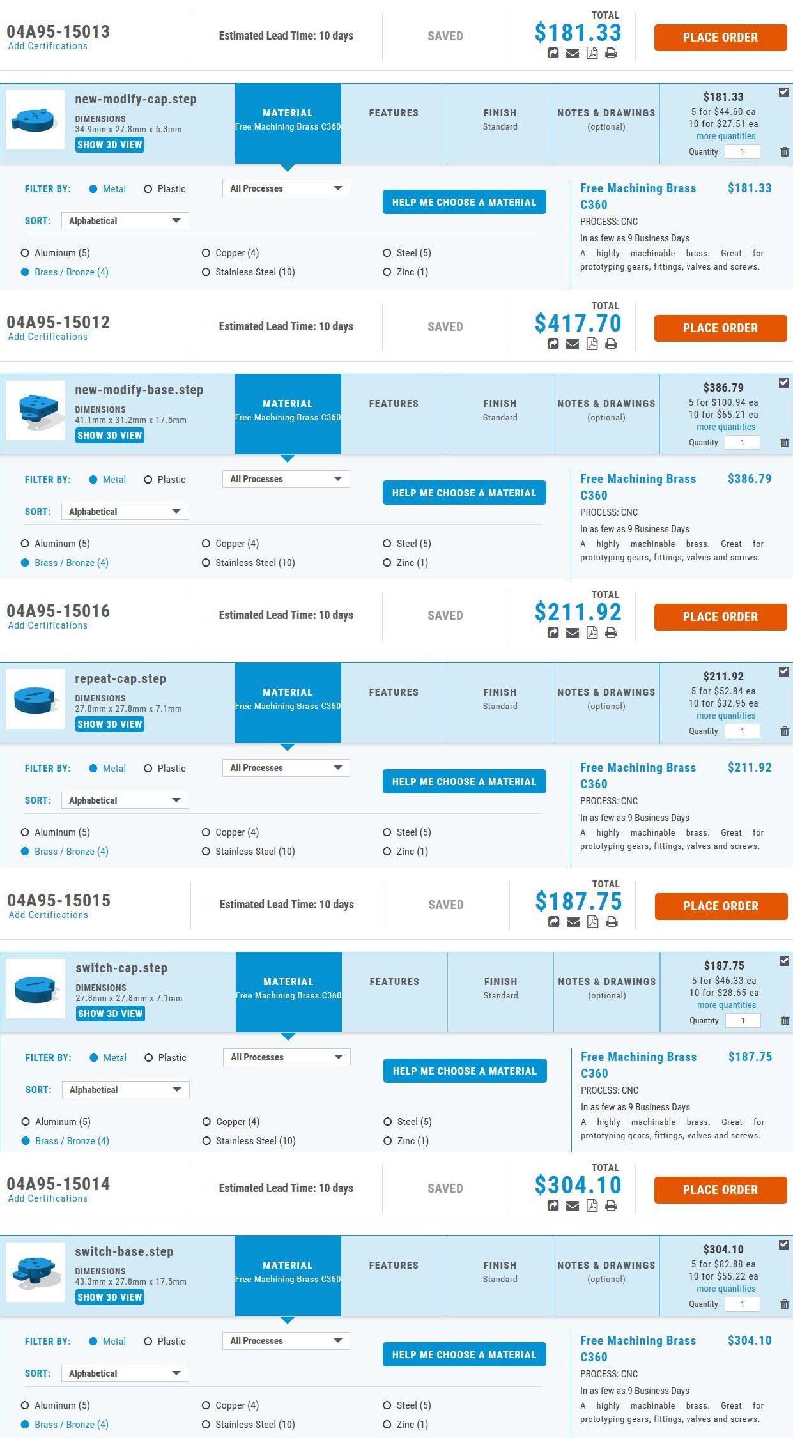The image size is (793, 1438).
Task: Download PDF of quote 04A95-15016
Action: tap(592, 632)
